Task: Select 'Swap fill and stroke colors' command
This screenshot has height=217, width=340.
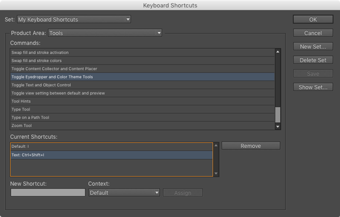Action: coord(142,61)
